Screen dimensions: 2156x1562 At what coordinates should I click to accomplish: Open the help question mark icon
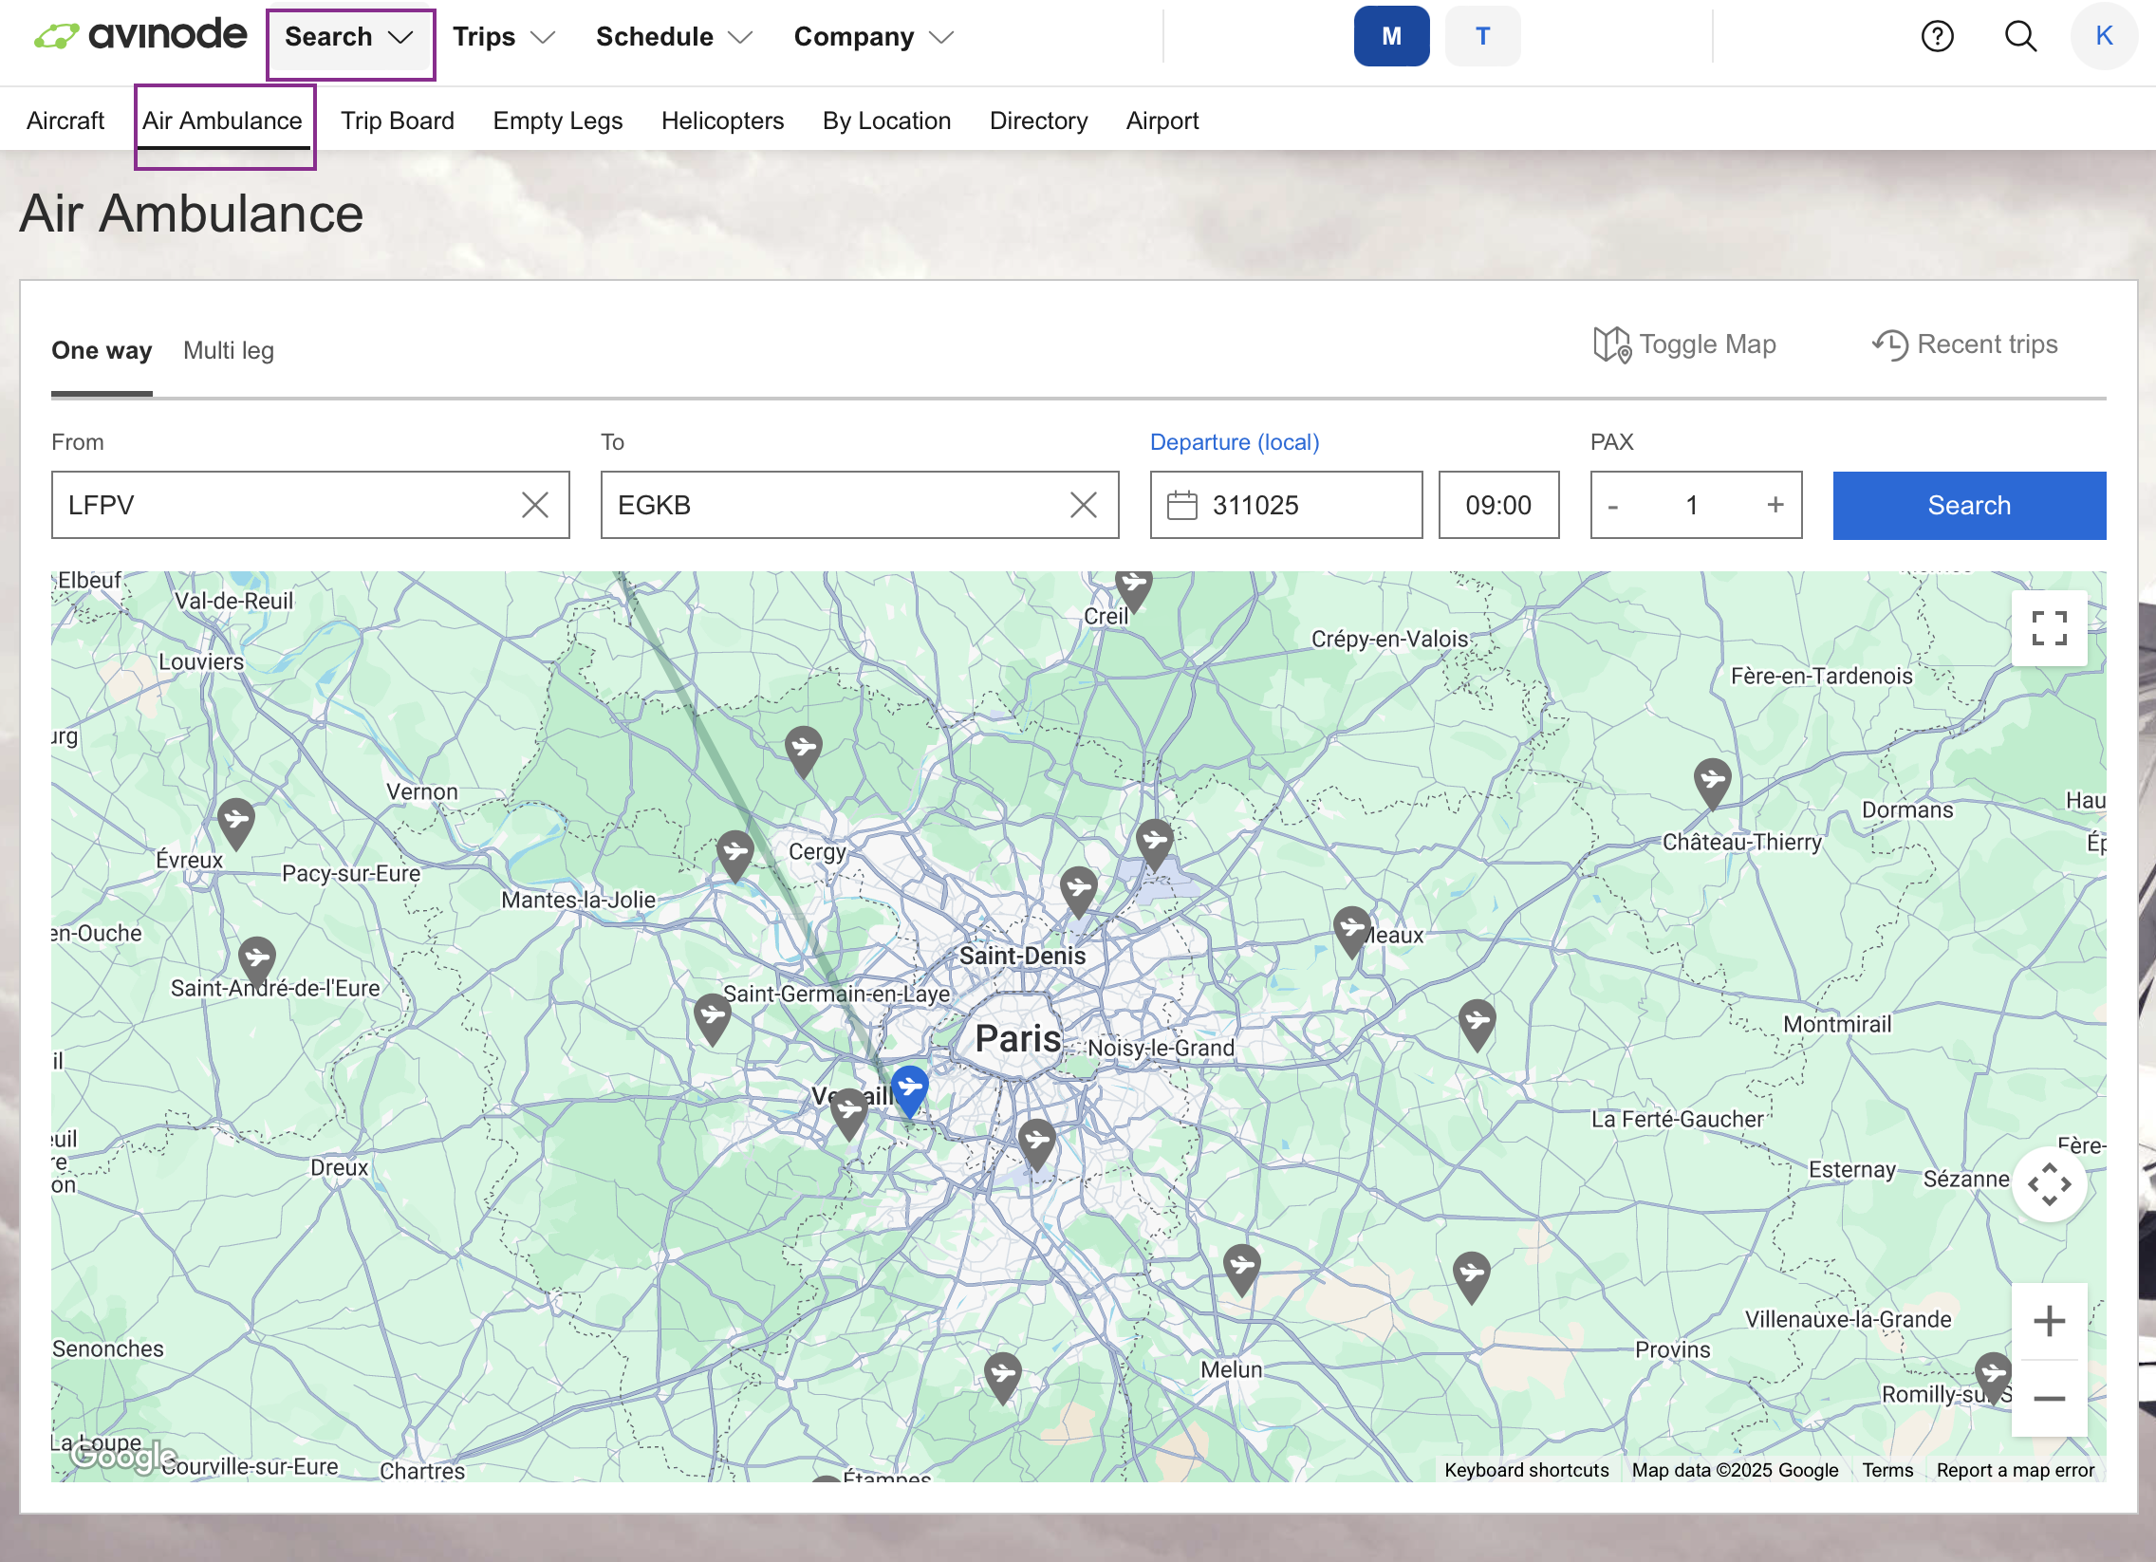point(1937,36)
